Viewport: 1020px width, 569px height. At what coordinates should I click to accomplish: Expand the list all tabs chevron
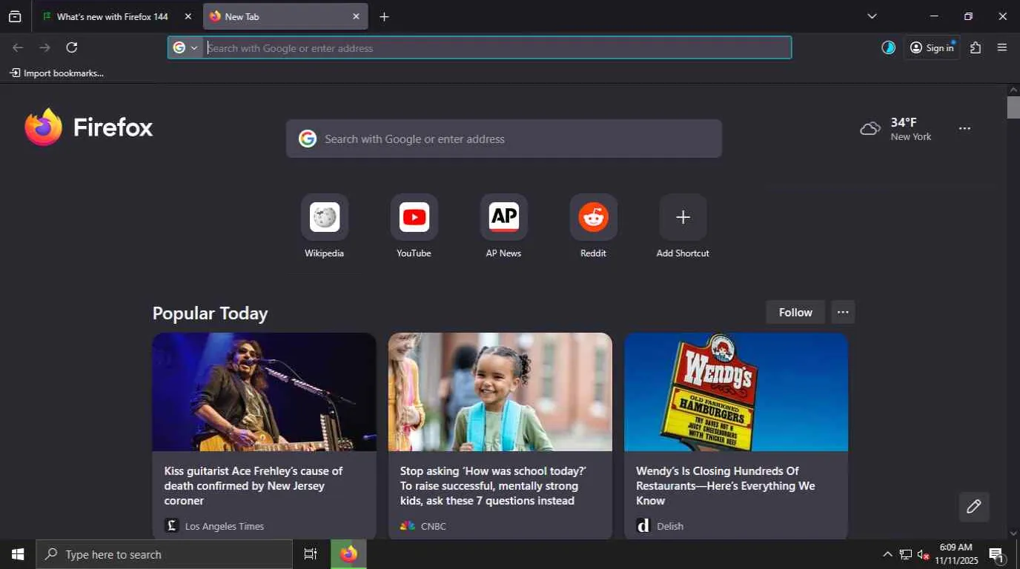pyautogui.click(x=872, y=16)
